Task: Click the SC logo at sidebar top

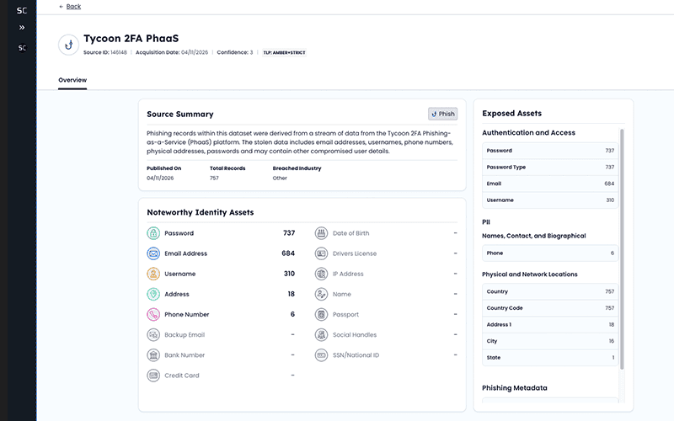Action: pyautogui.click(x=22, y=11)
